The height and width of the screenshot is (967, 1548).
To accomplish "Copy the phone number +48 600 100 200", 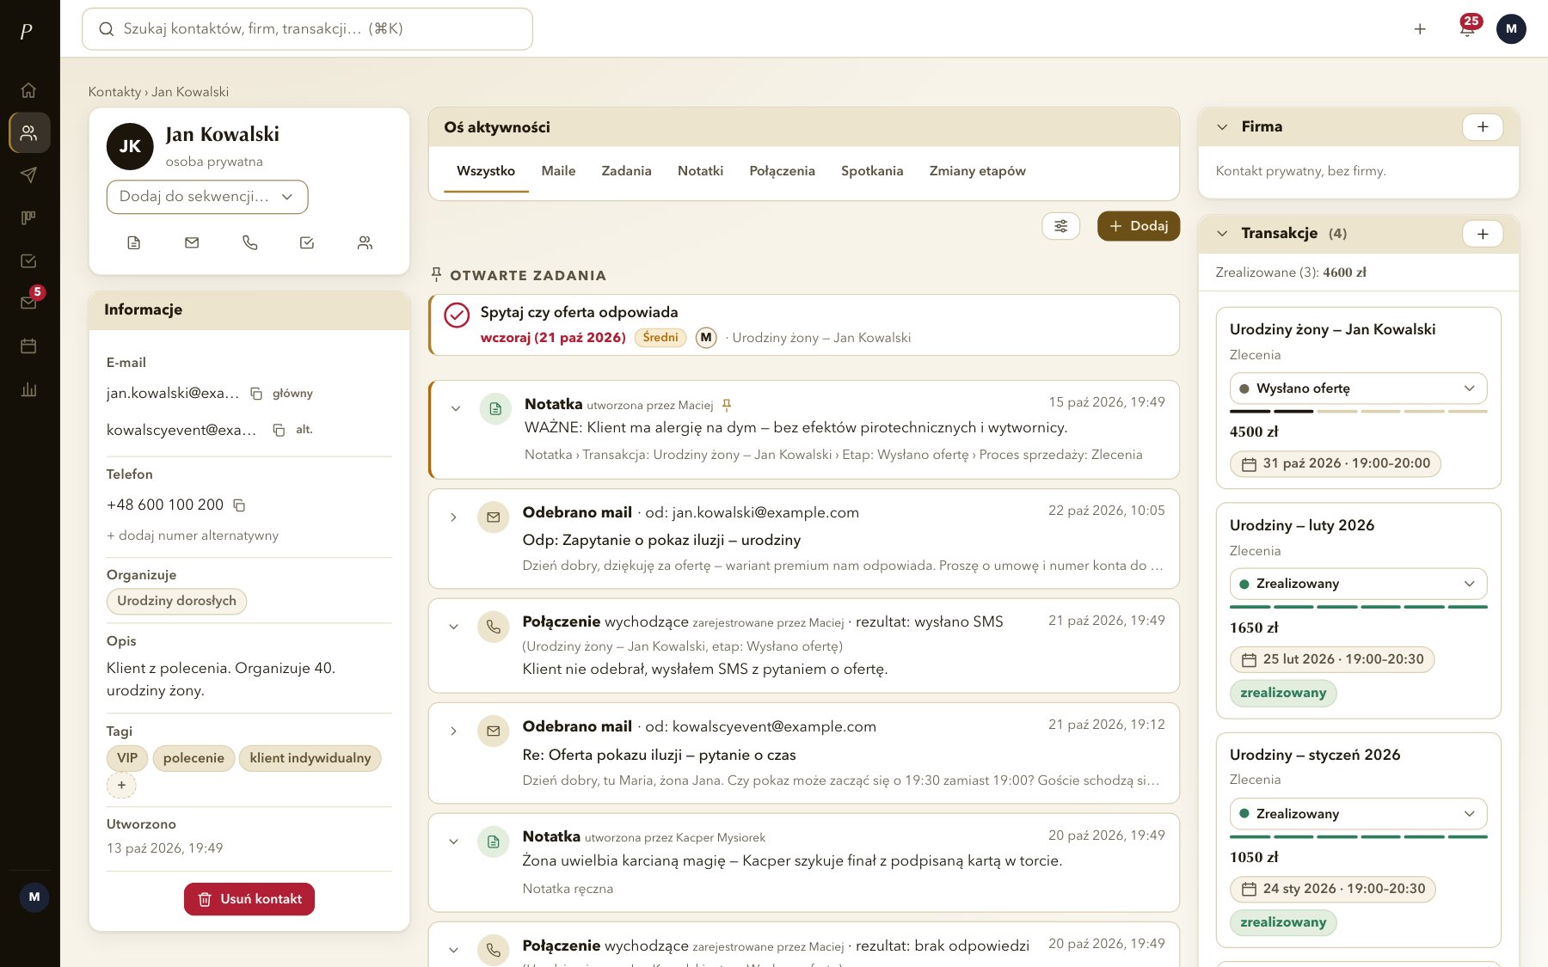I will [240, 505].
